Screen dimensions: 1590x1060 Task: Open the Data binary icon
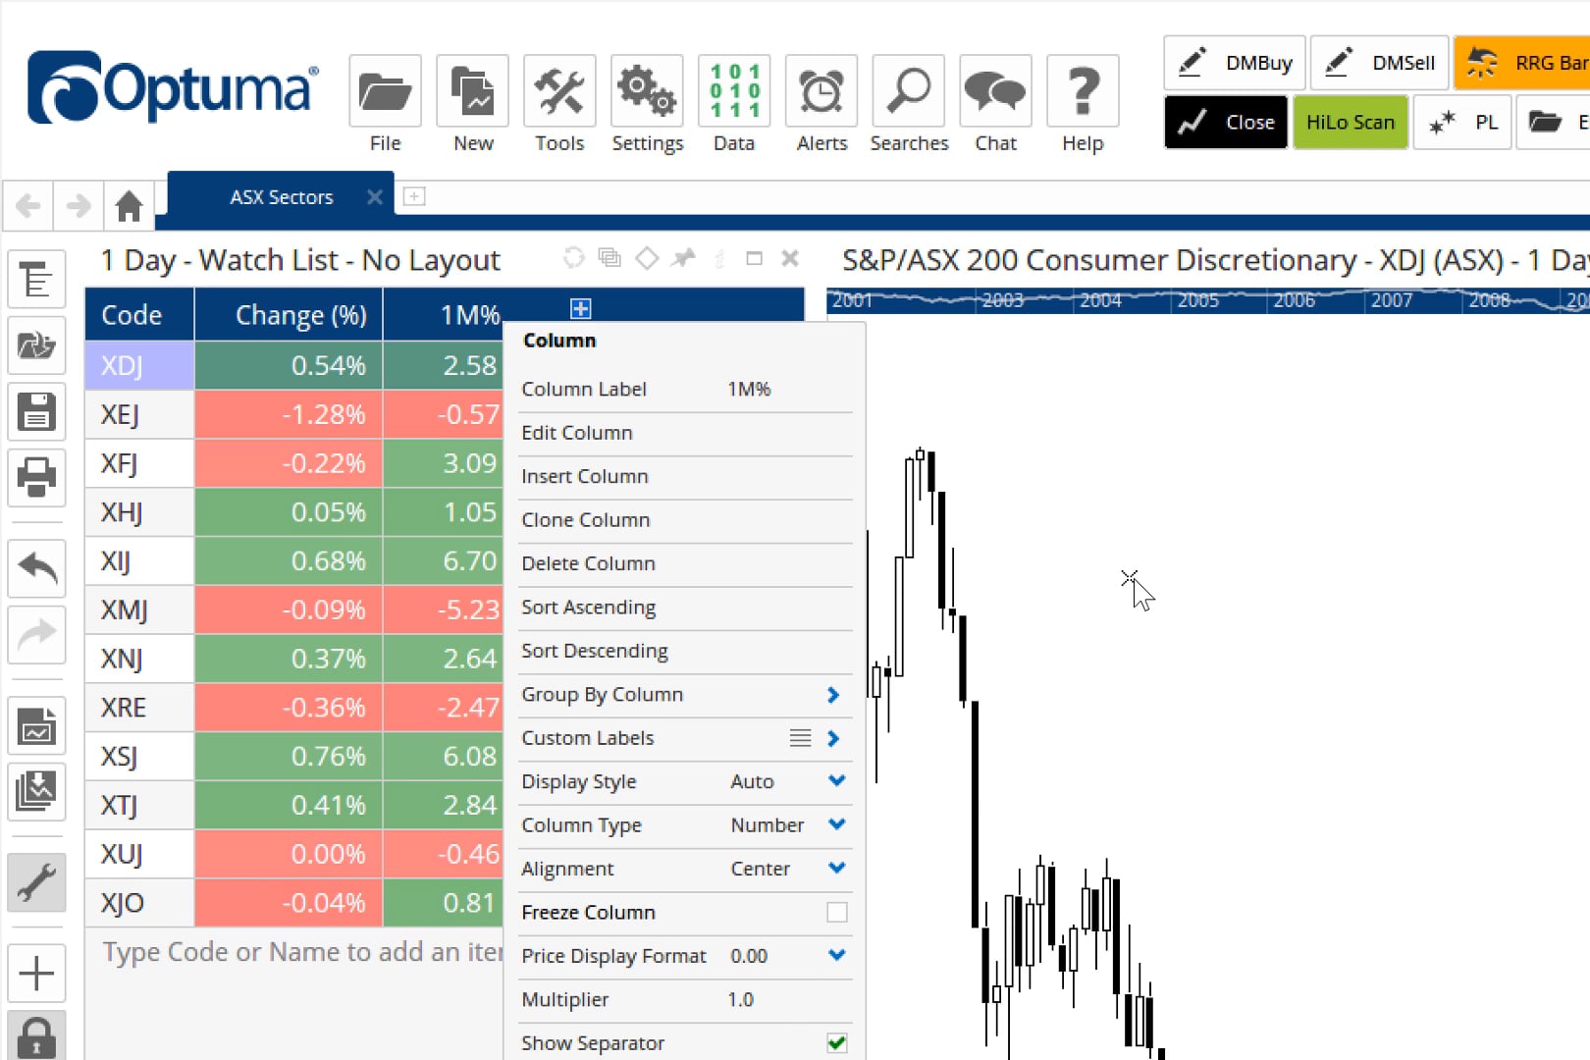(x=734, y=91)
